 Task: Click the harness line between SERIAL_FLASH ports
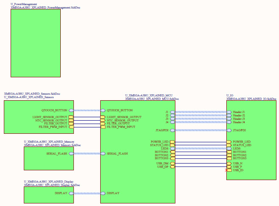pyautogui.click(x=87, y=154)
